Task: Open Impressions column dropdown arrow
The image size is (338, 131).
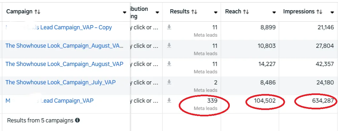Action: 332,12
